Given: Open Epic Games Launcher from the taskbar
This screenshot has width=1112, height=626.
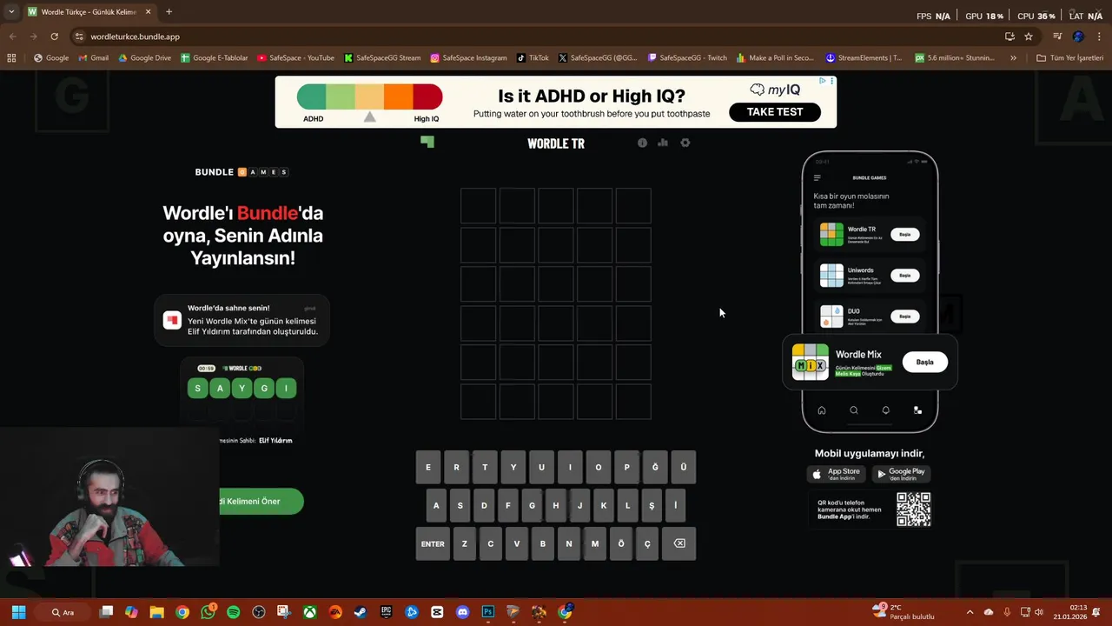Looking at the screenshot, I should click(x=386, y=612).
